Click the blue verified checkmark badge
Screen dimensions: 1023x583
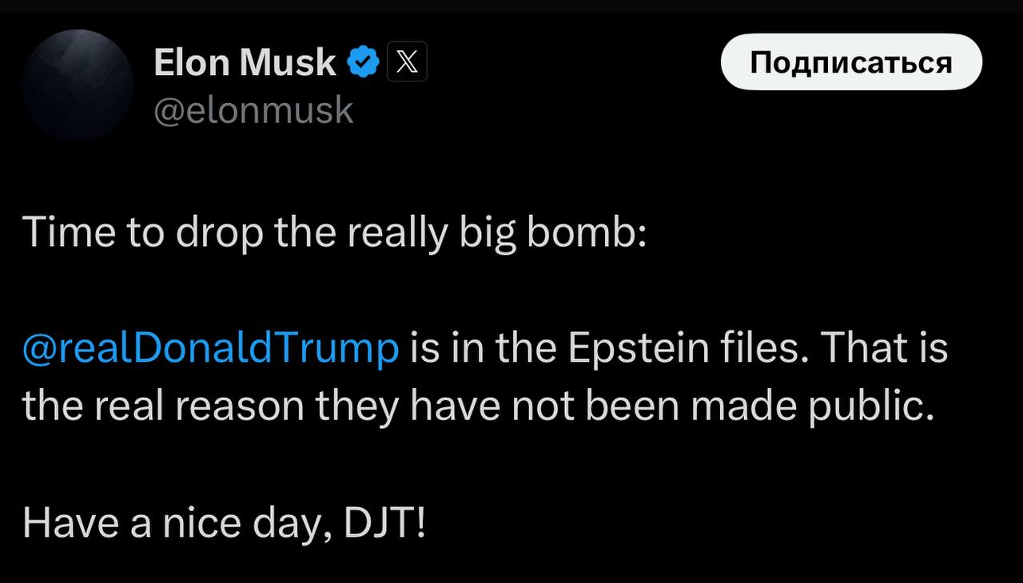364,61
